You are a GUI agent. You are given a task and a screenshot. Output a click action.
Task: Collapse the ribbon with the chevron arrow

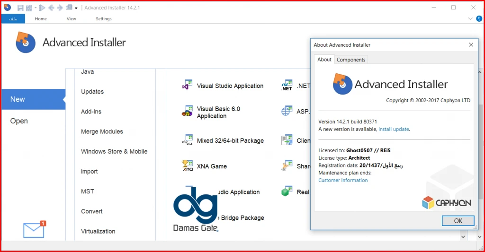[470, 18]
